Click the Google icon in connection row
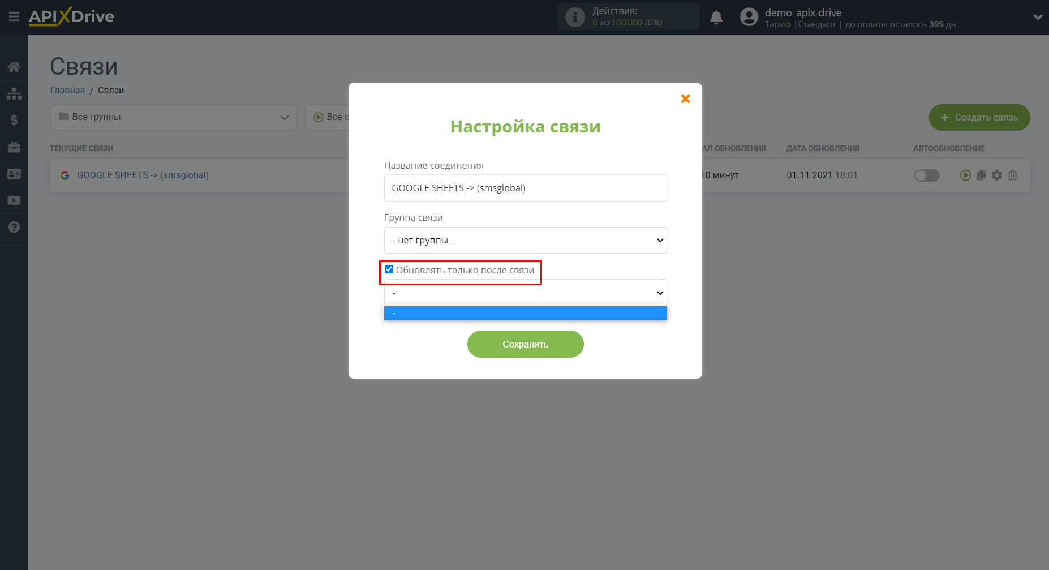The image size is (1049, 570). tap(65, 175)
